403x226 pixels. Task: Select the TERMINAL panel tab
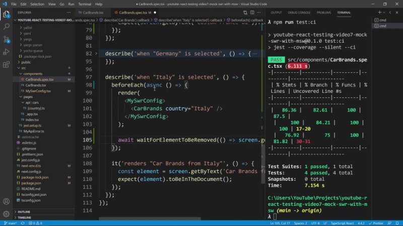(344, 12)
